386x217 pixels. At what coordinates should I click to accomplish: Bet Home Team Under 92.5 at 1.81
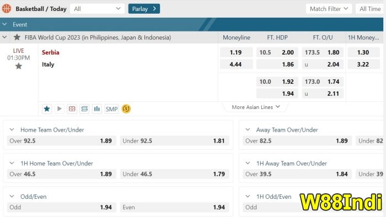(175, 141)
